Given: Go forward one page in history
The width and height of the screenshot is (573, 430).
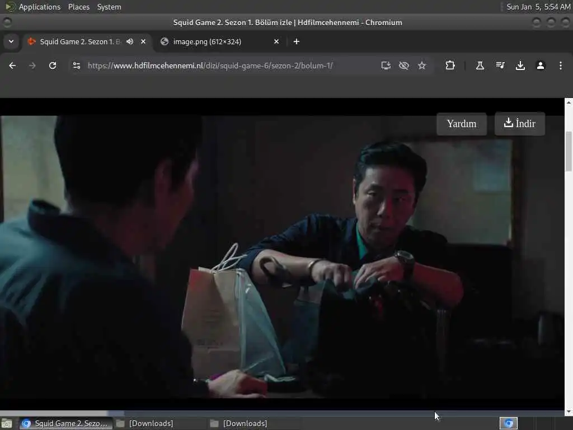Looking at the screenshot, I should (x=32, y=66).
